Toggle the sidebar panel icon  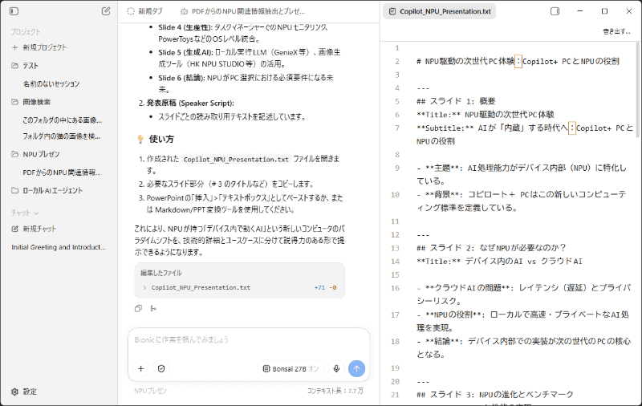(14, 11)
